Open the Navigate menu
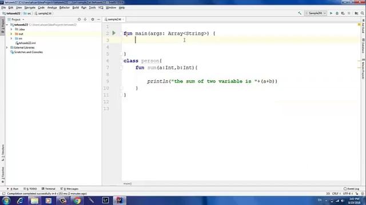366x205 pixels. tap(30, 7)
